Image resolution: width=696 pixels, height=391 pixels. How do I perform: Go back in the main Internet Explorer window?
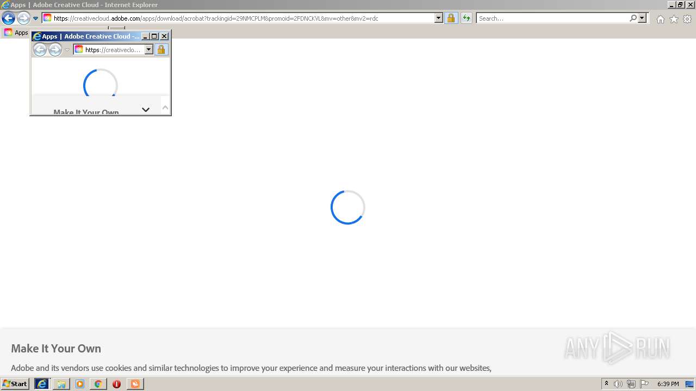pyautogui.click(x=8, y=18)
